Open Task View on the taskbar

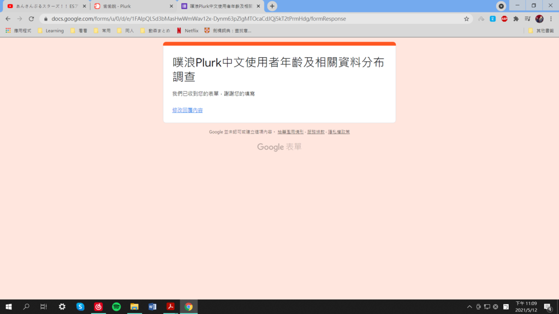point(44,306)
